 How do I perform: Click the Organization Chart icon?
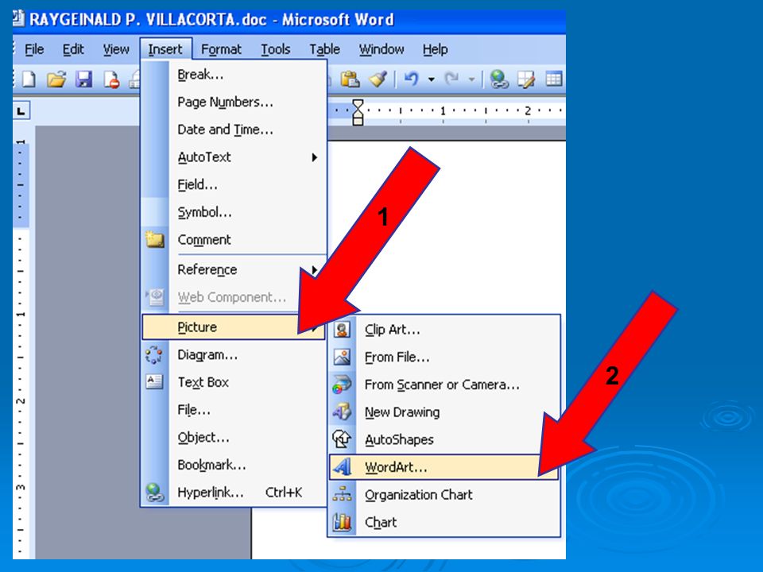tap(342, 494)
